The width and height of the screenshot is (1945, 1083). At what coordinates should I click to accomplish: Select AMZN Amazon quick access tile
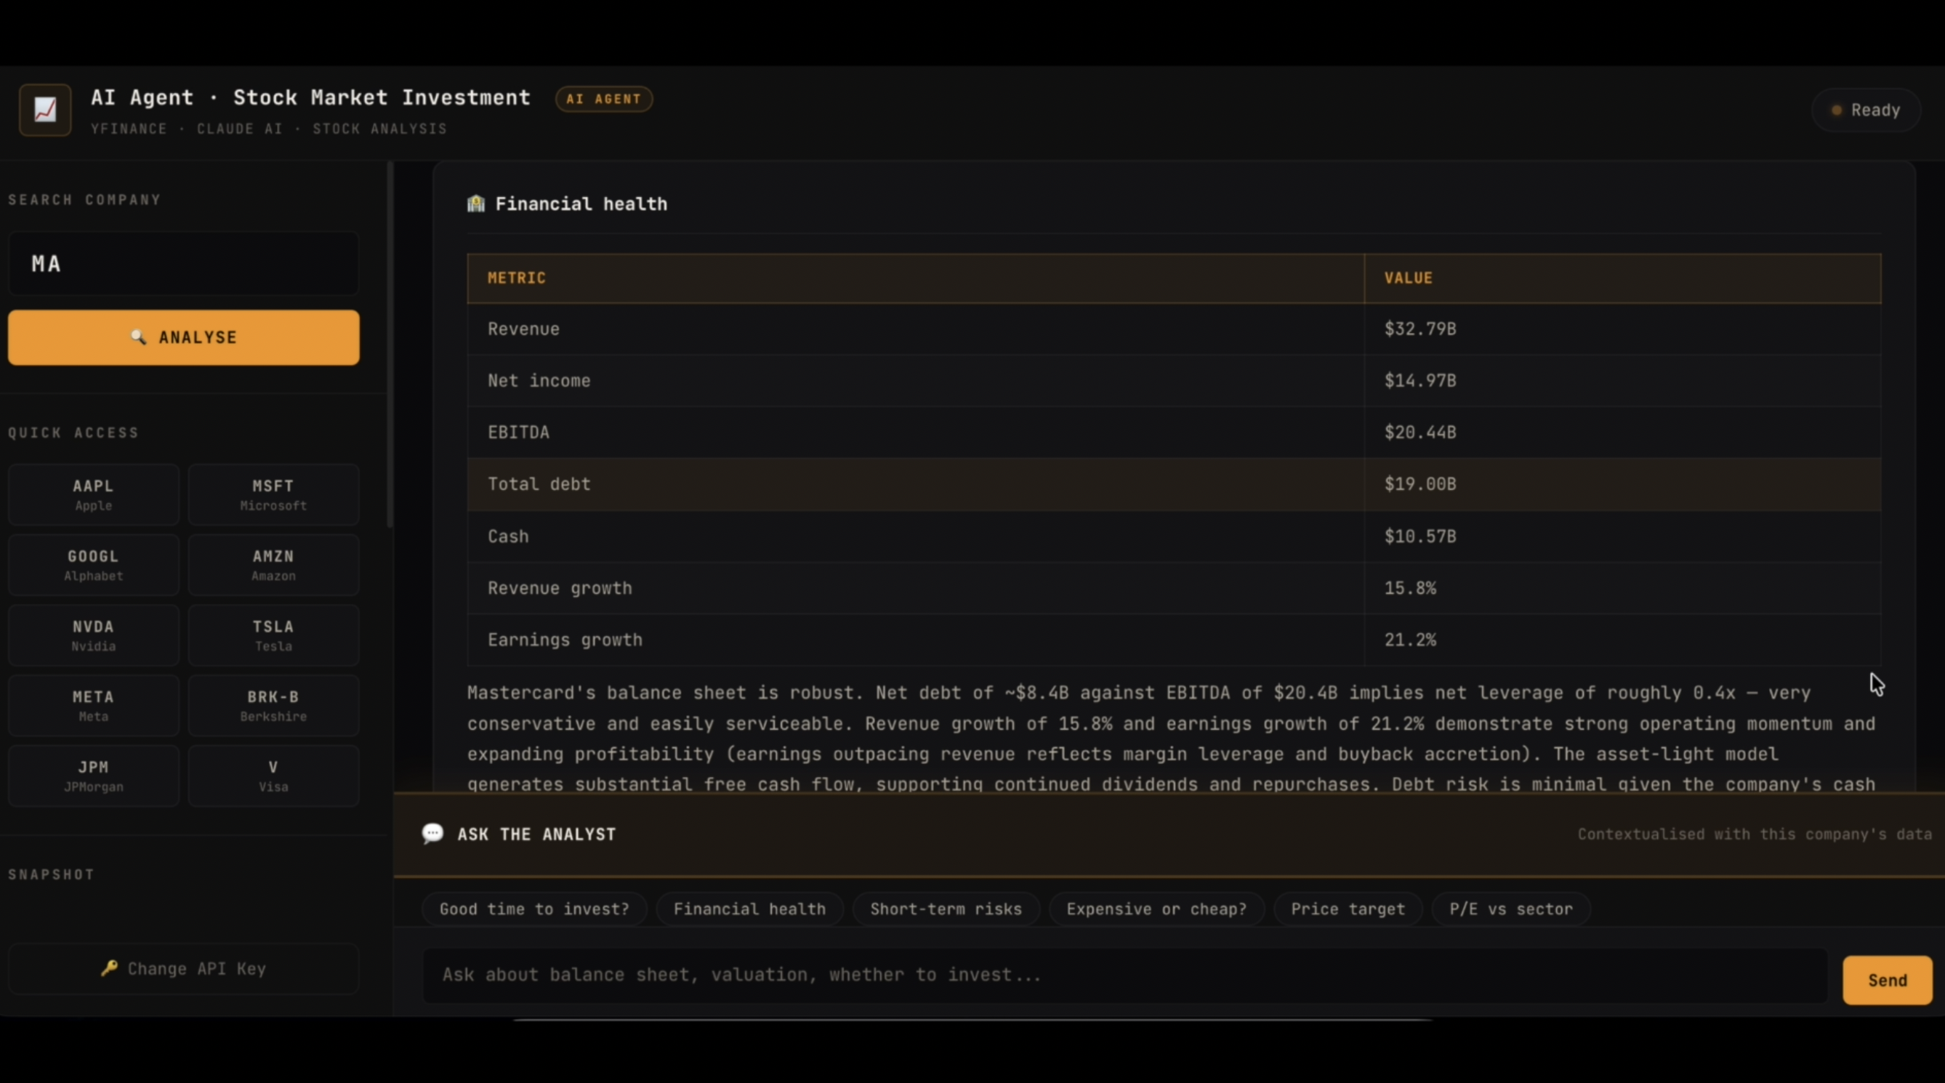pyautogui.click(x=273, y=565)
